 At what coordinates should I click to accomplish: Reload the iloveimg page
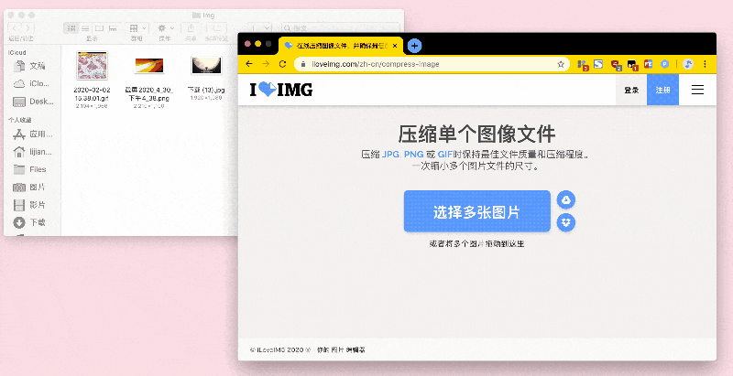point(282,64)
